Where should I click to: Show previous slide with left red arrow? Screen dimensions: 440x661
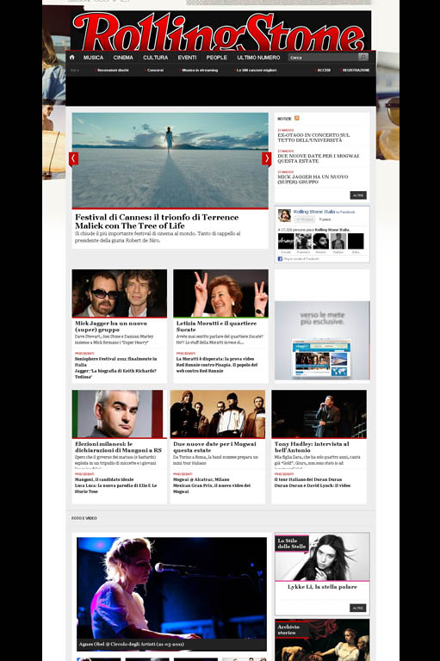pyautogui.click(x=73, y=158)
